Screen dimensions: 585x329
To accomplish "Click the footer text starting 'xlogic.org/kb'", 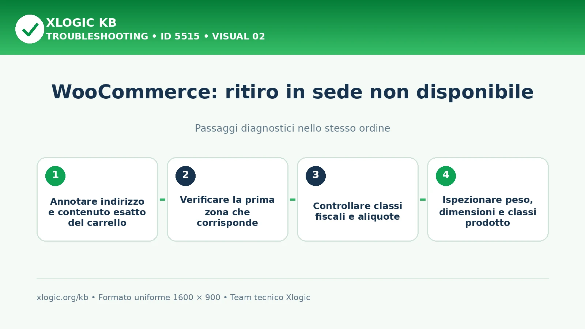I will (x=173, y=298).
